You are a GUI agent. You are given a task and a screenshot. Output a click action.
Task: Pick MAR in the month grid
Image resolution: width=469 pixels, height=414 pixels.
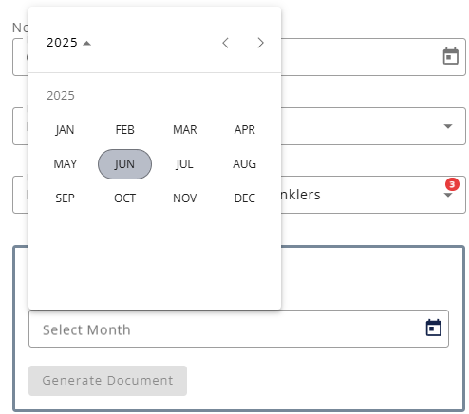coord(185,130)
